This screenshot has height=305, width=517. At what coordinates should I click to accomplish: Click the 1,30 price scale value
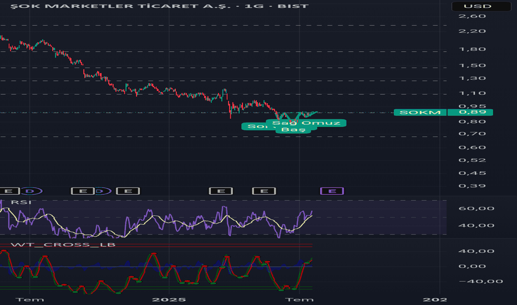coord(472,78)
